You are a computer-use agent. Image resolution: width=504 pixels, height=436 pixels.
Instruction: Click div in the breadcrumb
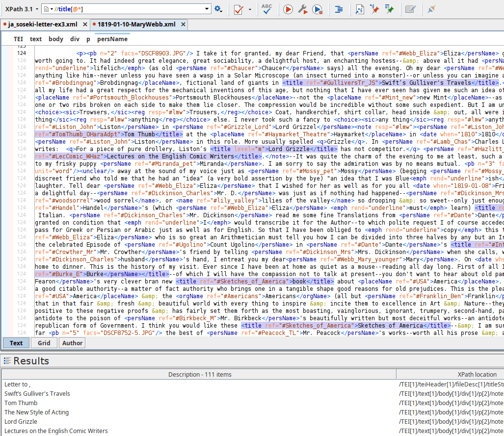75,39
